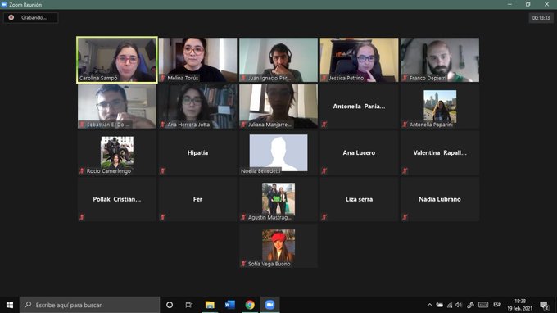Click muted mic icon on Liza serra tile
This screenshot has width=557, height=313.
324,217
